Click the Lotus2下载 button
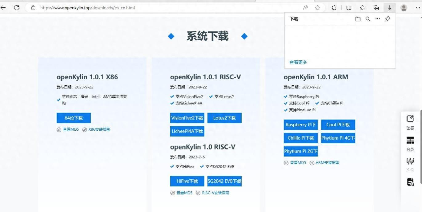Image resolution: width=422 pixels, height=212 pixels. tap(224, 118)
